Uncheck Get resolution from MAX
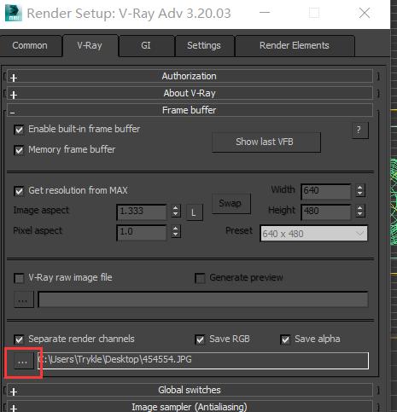The image size is (397, 412). pyautogui.click(x=19, y=191)
